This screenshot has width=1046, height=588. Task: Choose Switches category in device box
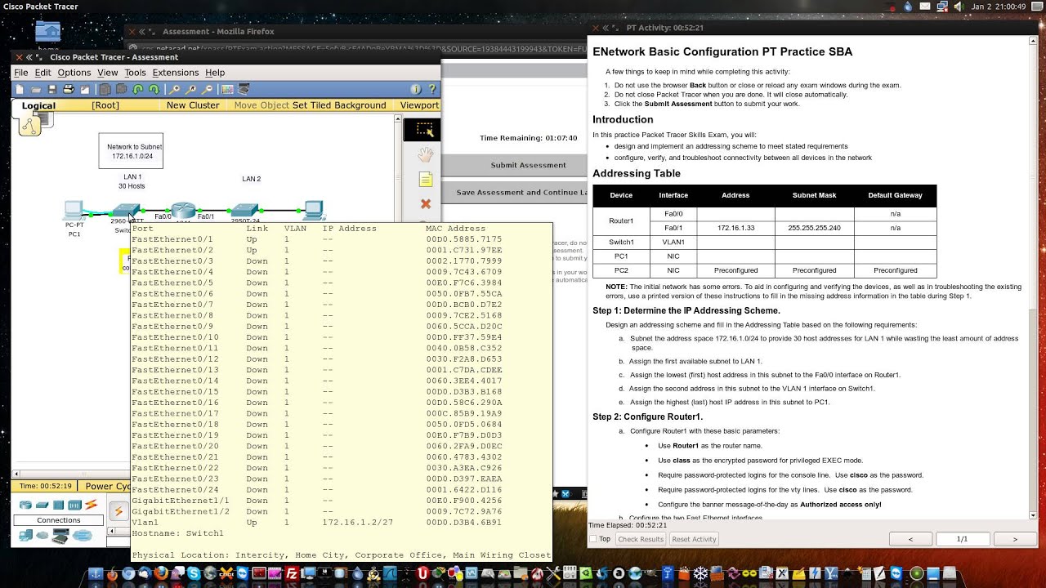pos(42,505)
